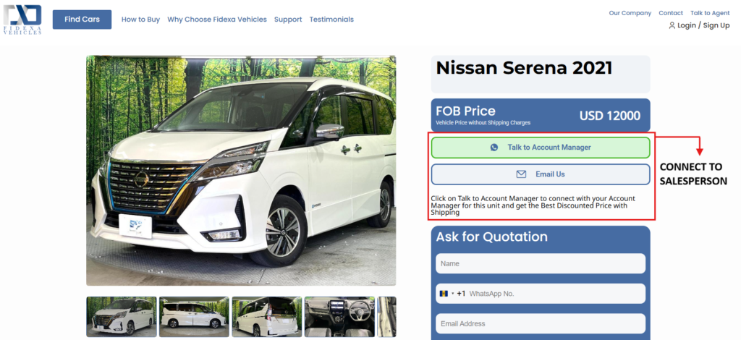Click the Contact link
The width and height of the screenshot is (741, 340).
(671, 13)
